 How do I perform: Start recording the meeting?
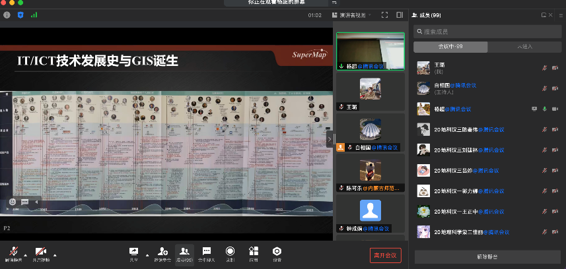[x=230, y=253]
